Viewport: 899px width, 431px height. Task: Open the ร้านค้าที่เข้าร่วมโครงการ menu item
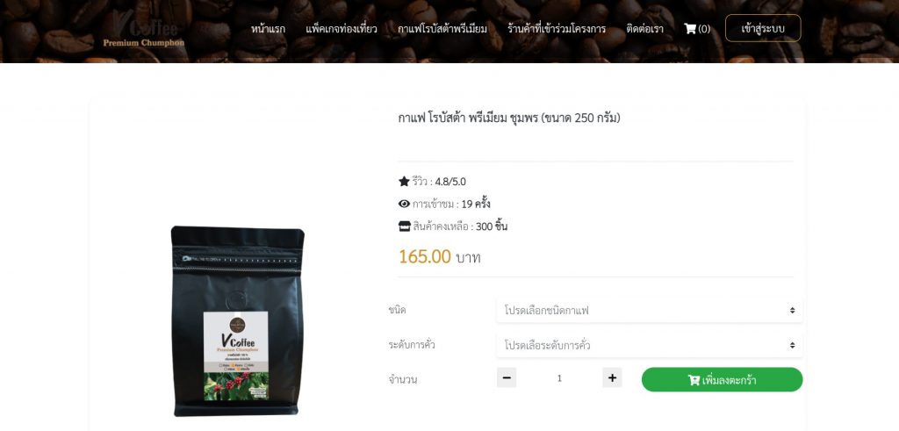(556, 29)
